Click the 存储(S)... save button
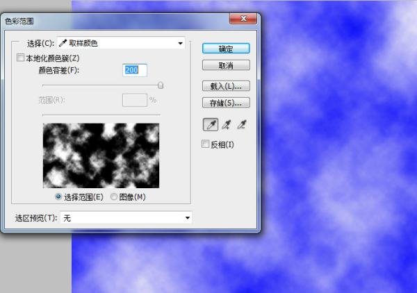This screenshot has height=293, width=417. point(226,103)
